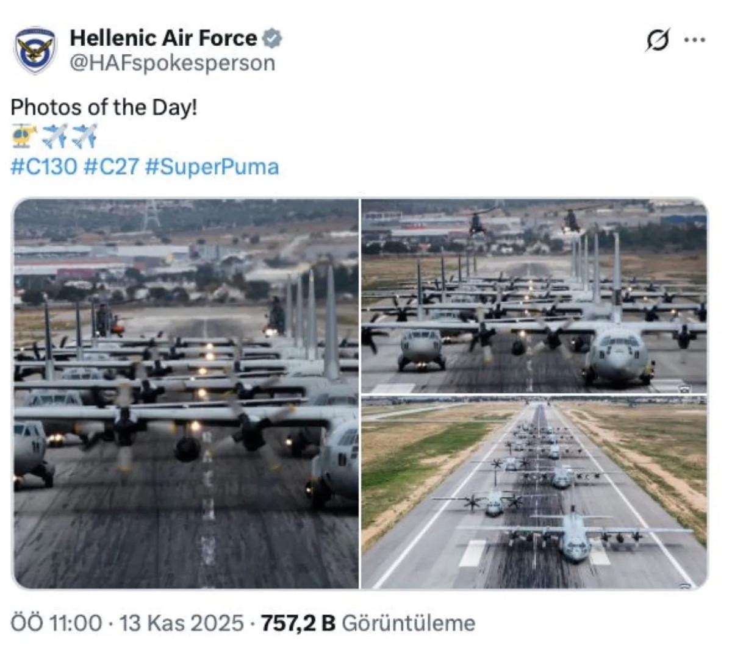
Task: Click the helicopter emoji in the tweet
Action: (24, 136)
